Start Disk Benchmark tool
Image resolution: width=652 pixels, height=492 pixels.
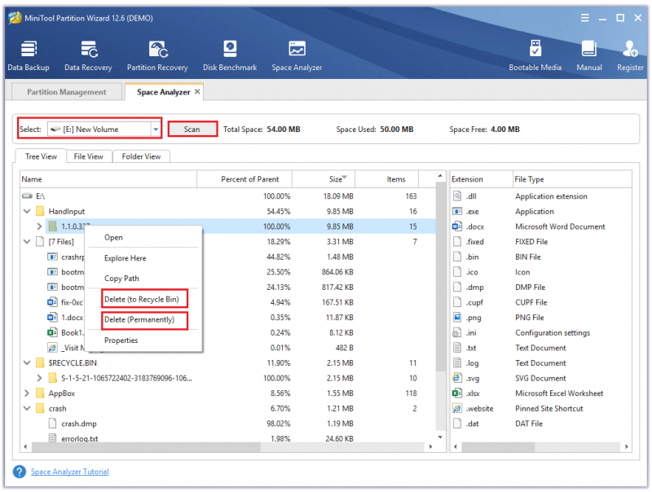pyautogui.click(x=230, y=55)
